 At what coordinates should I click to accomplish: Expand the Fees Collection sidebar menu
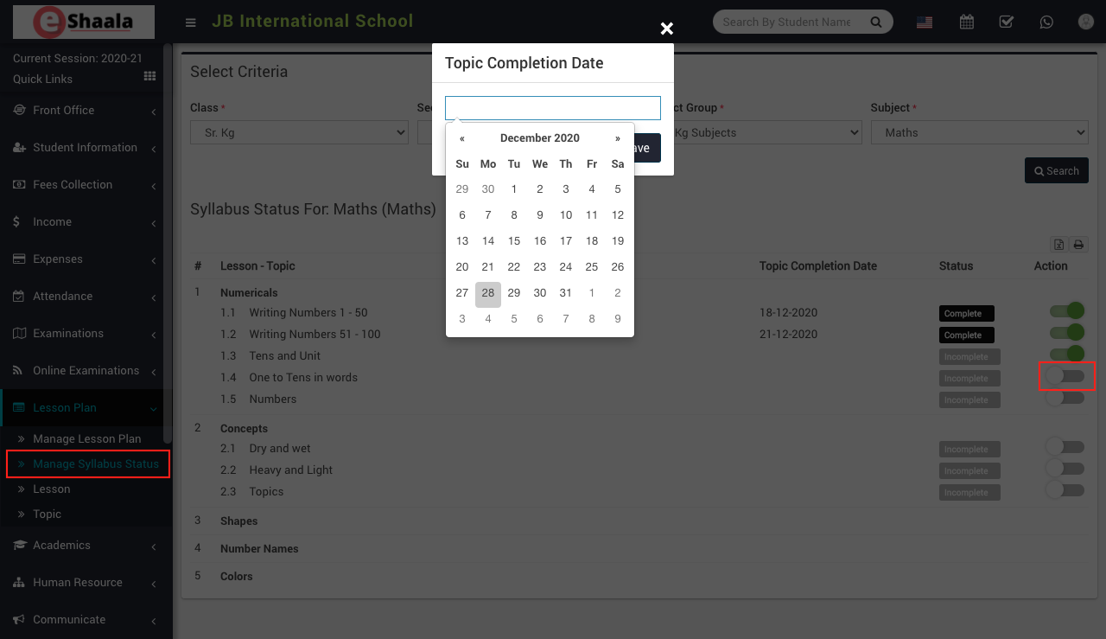tap(85, 185)
